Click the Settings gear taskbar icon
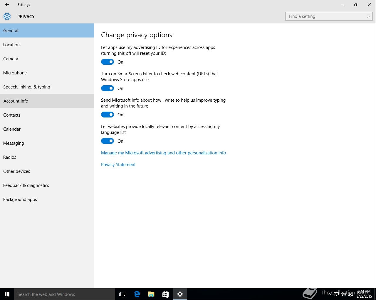This screenshot has height=300, width=376. point(180,294)
